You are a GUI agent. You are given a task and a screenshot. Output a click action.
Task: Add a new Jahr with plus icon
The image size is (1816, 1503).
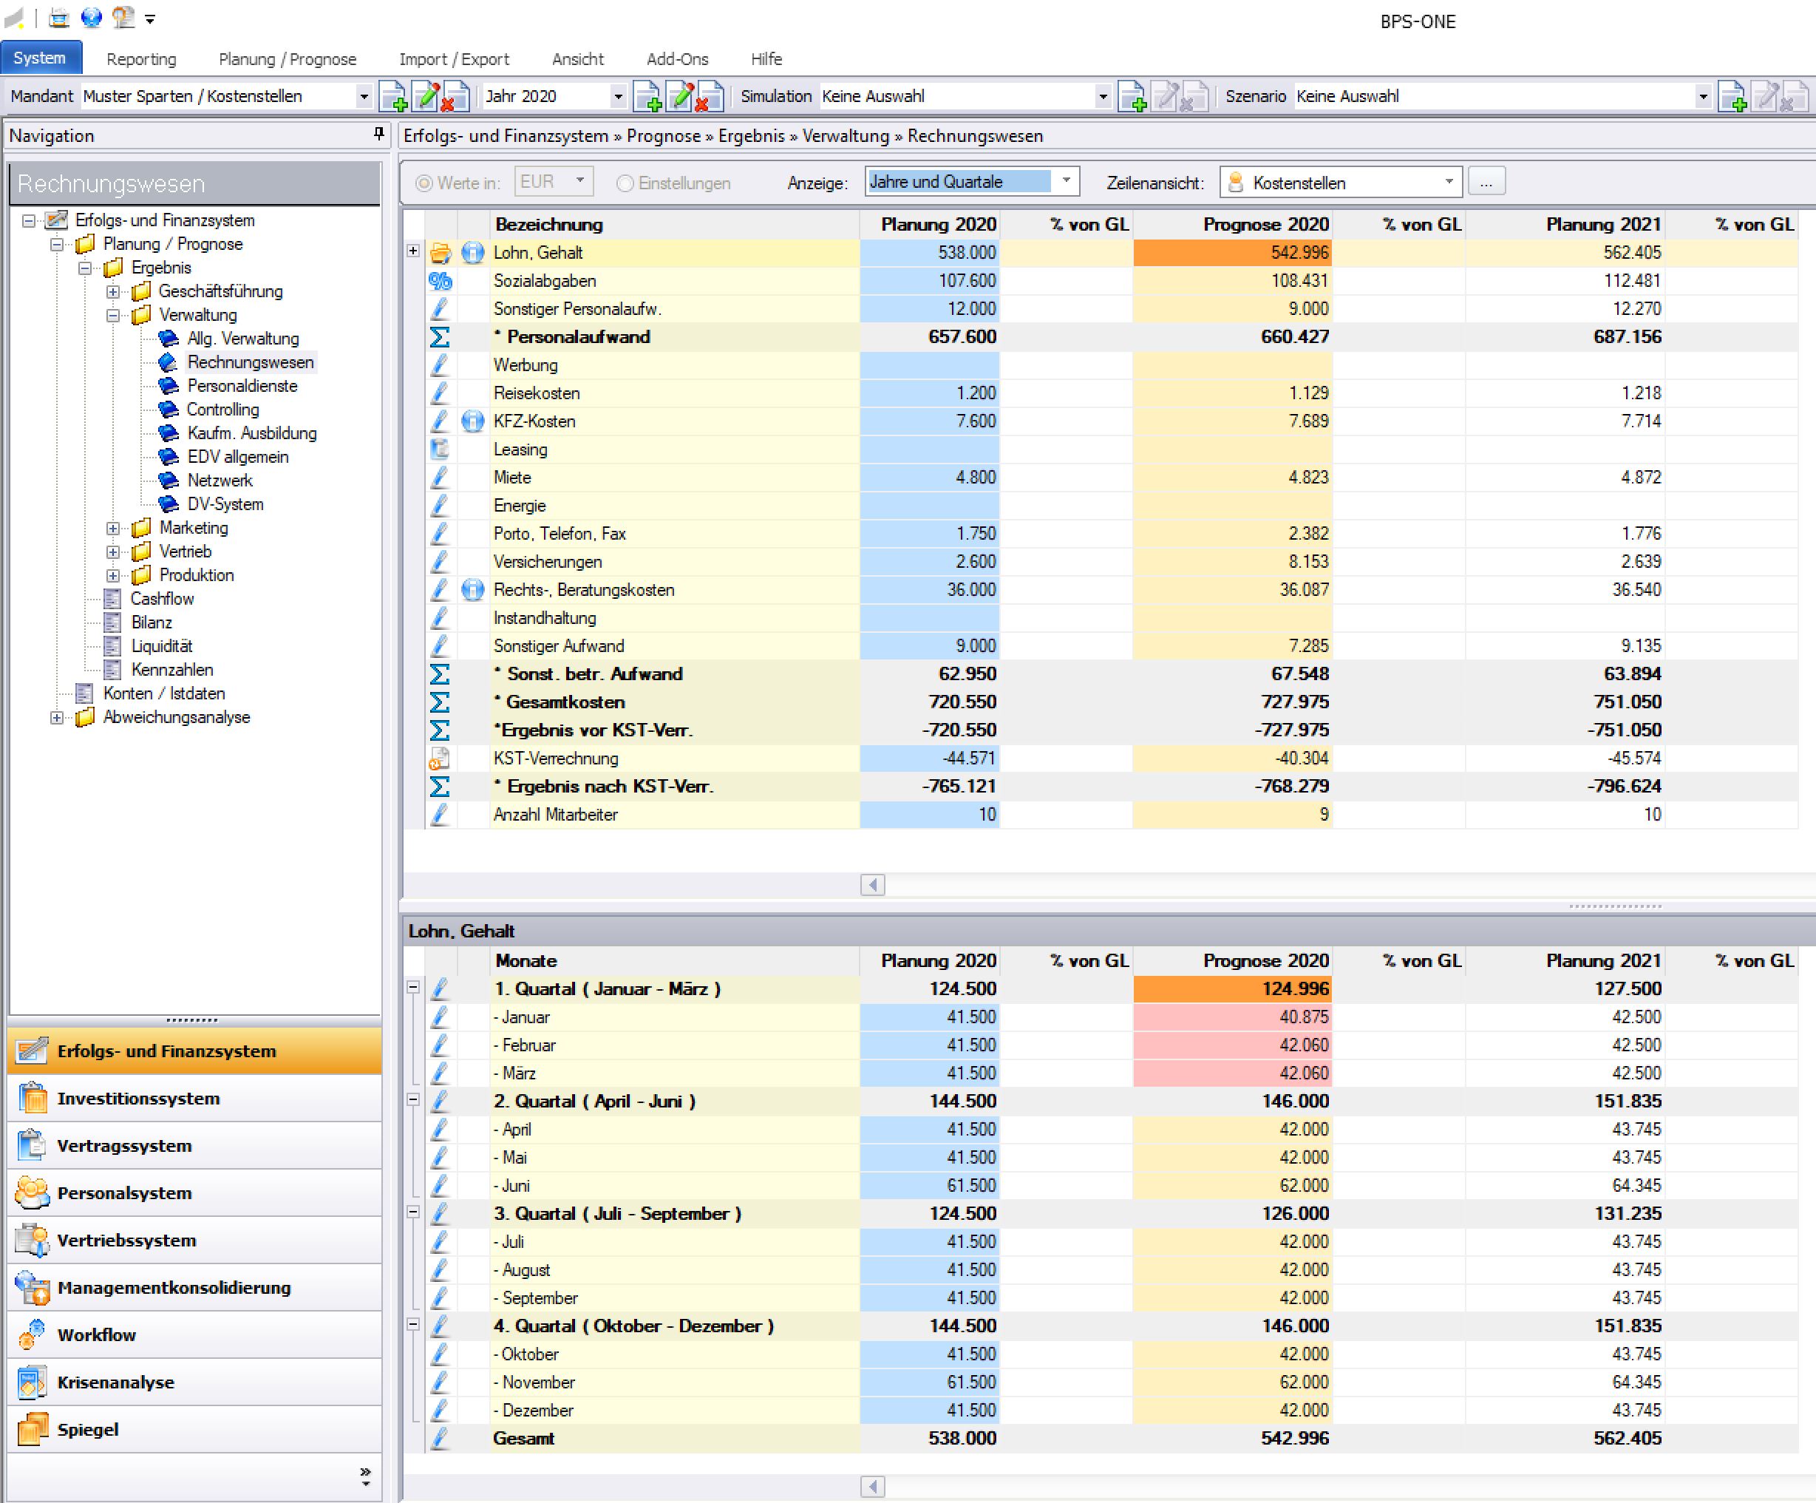[x=647, y=96]
